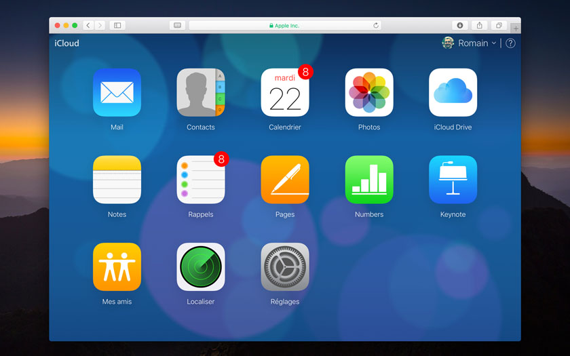Launch the Numbers app icon
570x356 pixels.
pyautogui.click(x=369, y=180)
